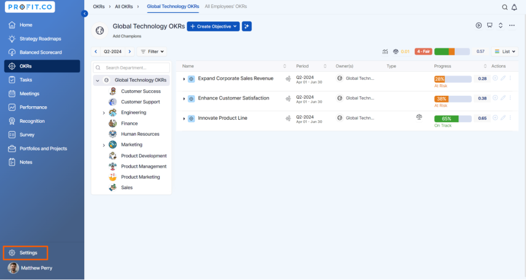Open Create Objective dropdown arrow
This screenshot has width=526, height=280.
pyautogui.click(x=235, y=26)
